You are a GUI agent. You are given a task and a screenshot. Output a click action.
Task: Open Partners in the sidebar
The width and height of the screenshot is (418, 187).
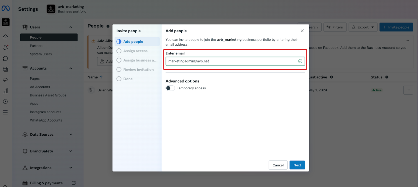click(37, 46)
